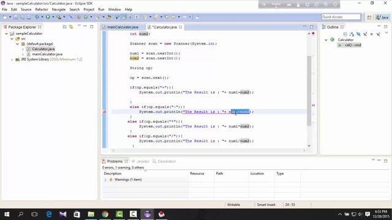
Task: Maximize the editor area
Action: tap(312, 27)
